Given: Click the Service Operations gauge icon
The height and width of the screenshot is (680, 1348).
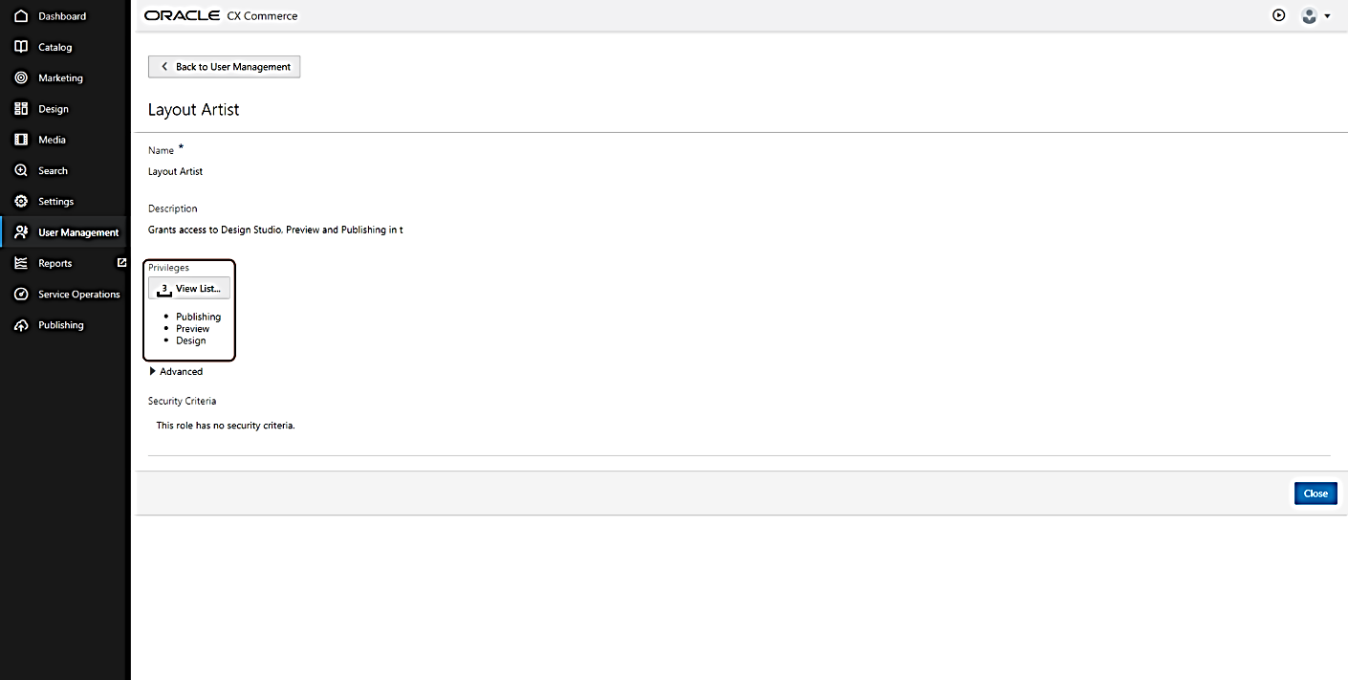Looking at the screenshot, I should (x=21, y=294).
